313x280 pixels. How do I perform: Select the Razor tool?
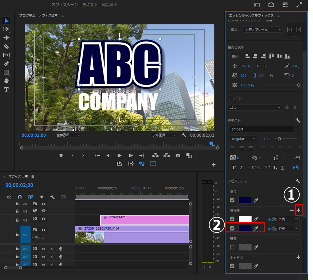6,46
